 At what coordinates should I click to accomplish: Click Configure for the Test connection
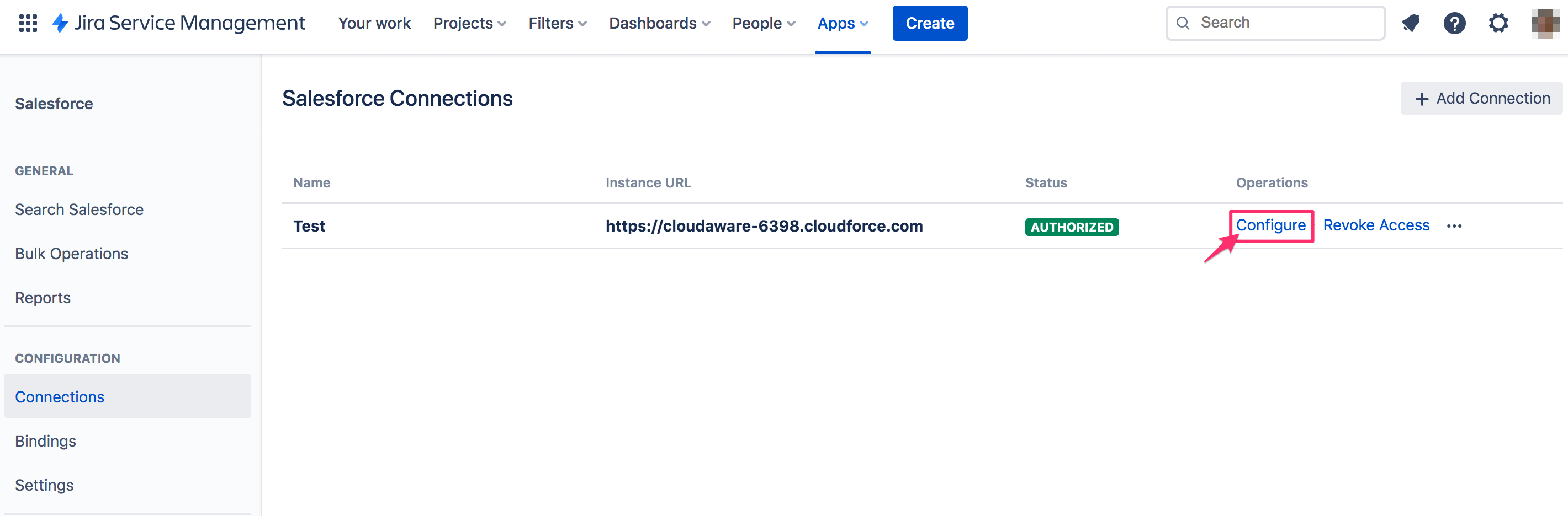coord(1270,225)
